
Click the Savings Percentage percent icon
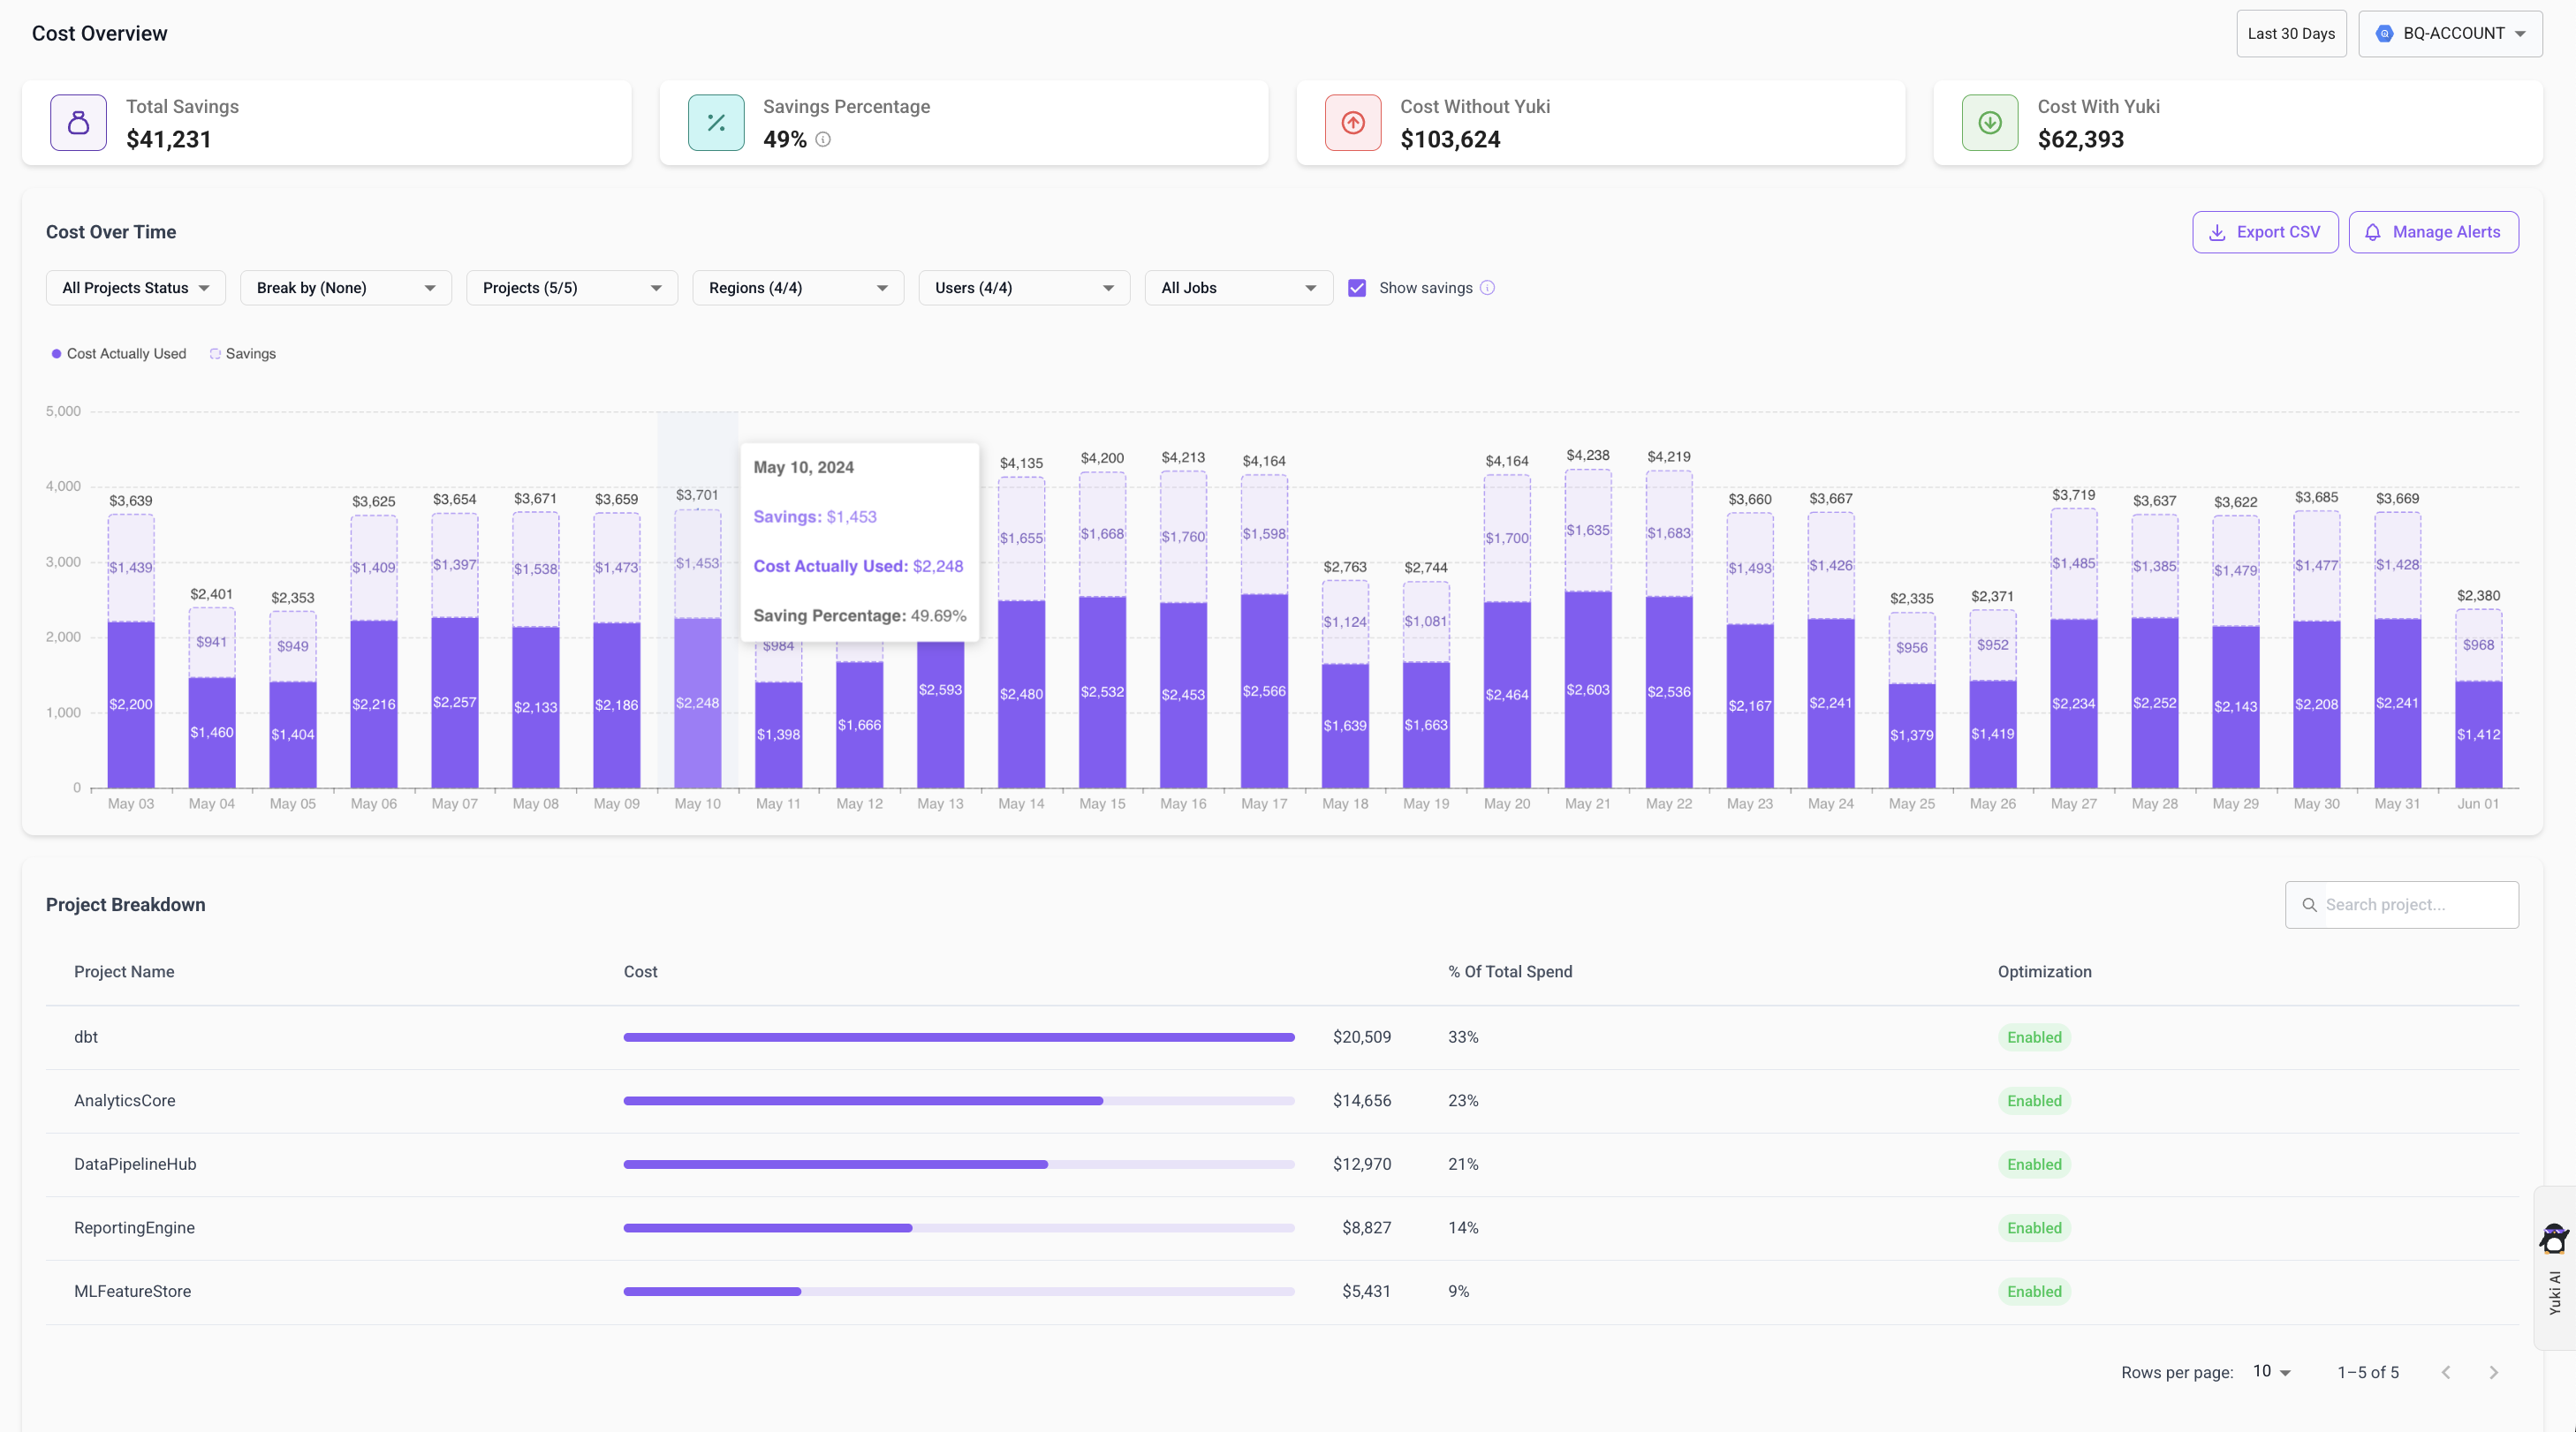tap(716, 123)
